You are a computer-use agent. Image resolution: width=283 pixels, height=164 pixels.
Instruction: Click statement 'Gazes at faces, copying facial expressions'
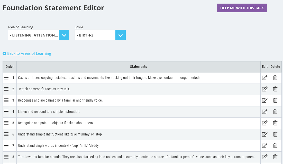[x=109, y=78]
